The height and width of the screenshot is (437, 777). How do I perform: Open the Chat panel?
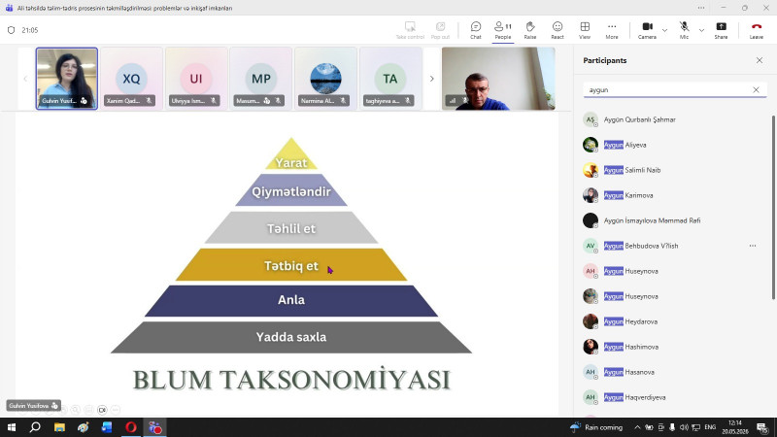475,30
